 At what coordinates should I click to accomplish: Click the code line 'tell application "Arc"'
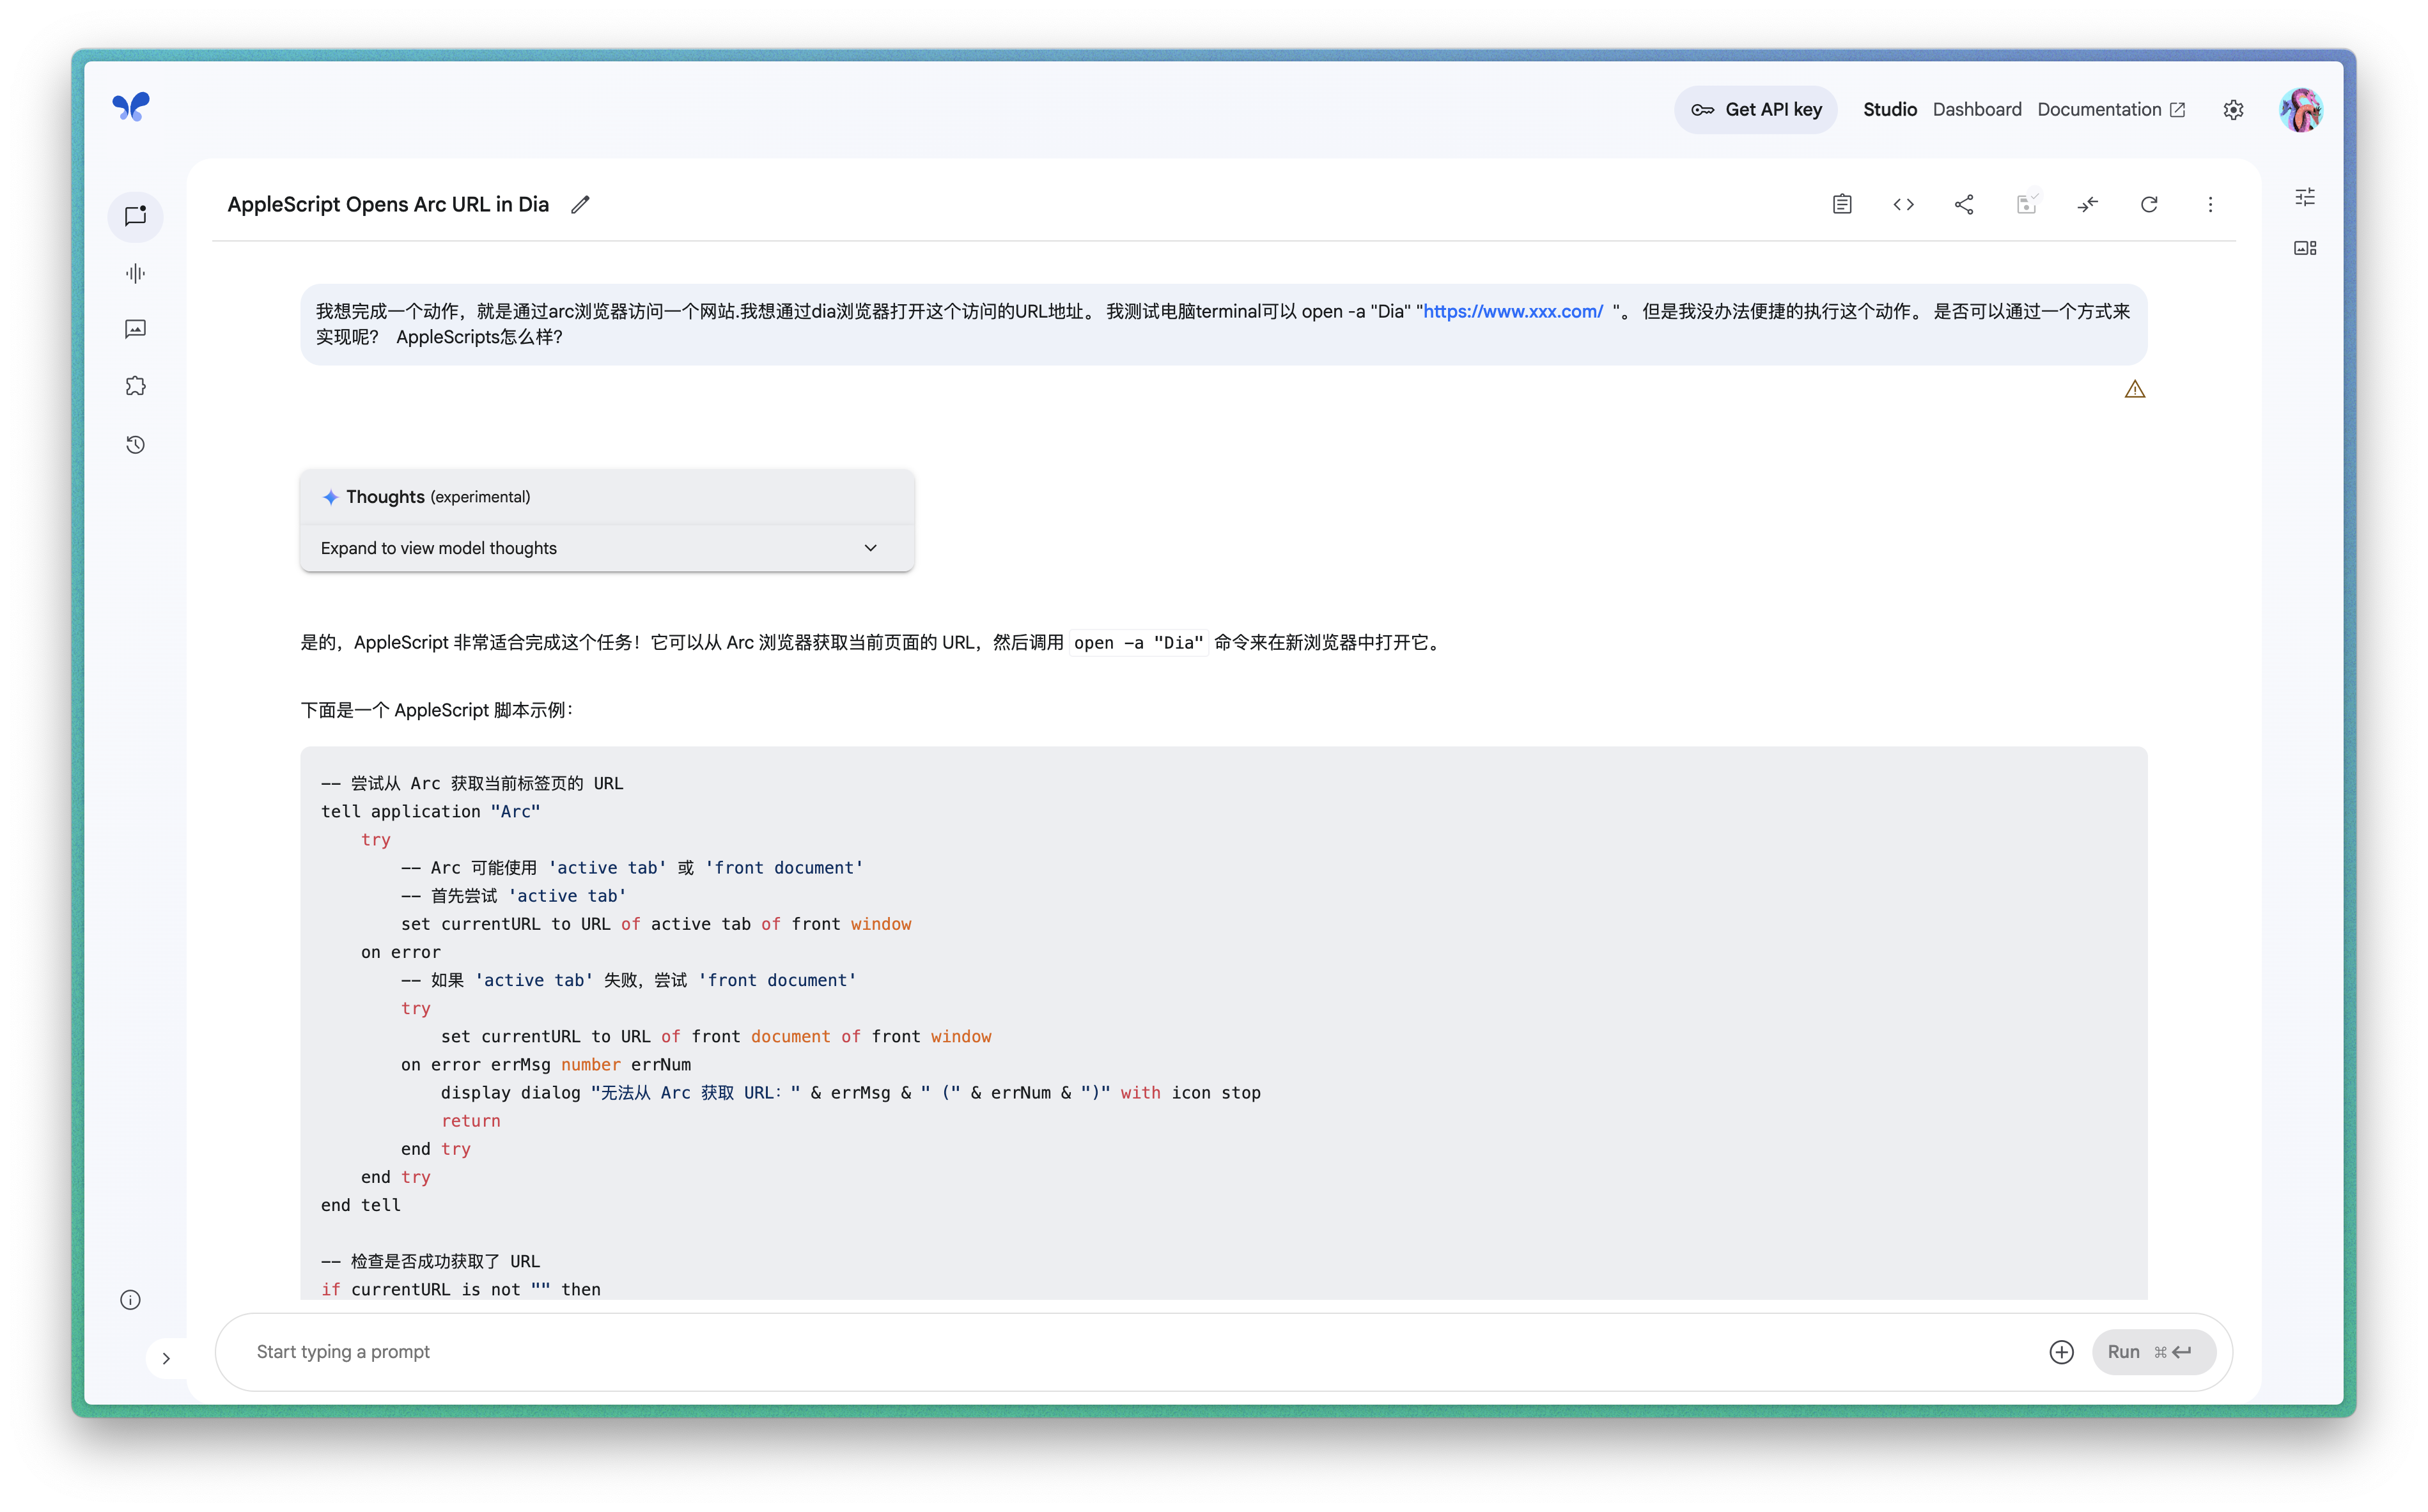click(430, 811)
